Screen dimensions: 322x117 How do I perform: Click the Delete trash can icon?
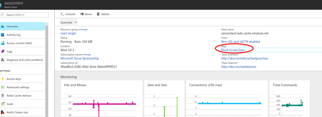[98, 14]
